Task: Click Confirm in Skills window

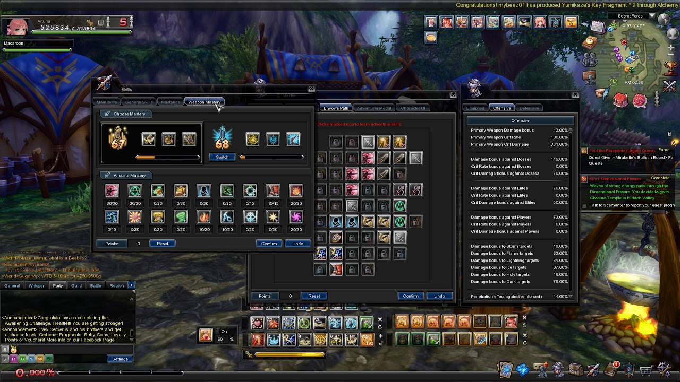Action: pyautogui.click(x=269, y=244)
